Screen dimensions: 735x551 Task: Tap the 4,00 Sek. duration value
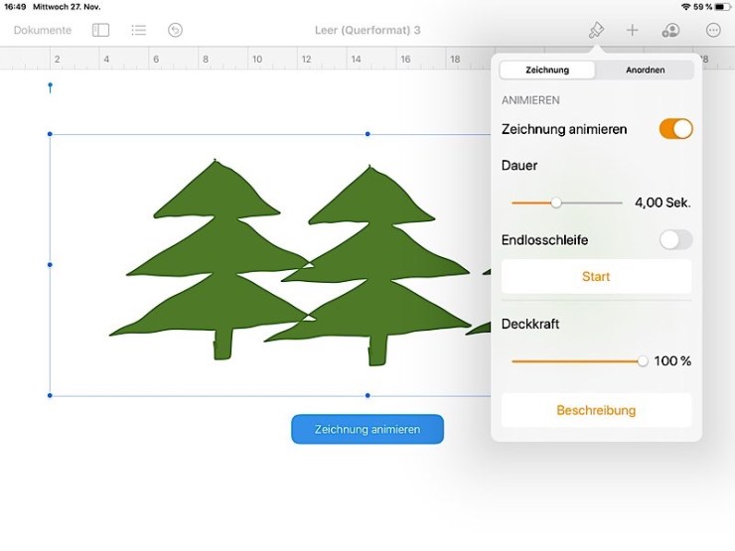point(662,203)
